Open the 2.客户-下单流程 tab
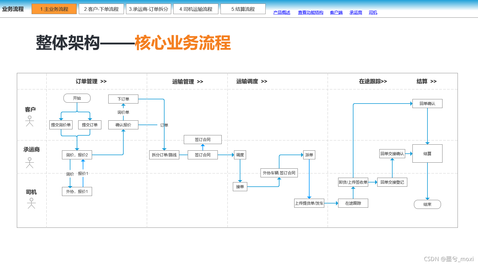The height and width of the screenshot is (265, 478). click(x=101, y=9)
